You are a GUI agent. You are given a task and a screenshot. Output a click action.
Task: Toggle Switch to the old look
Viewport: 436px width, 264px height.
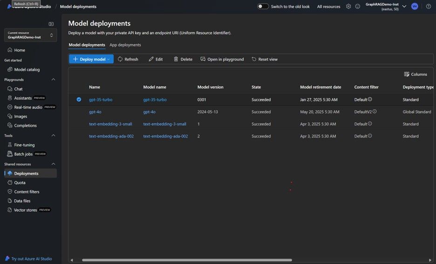click(263, 7)
